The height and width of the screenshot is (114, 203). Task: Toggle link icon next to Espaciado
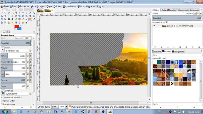click(30, 74)
